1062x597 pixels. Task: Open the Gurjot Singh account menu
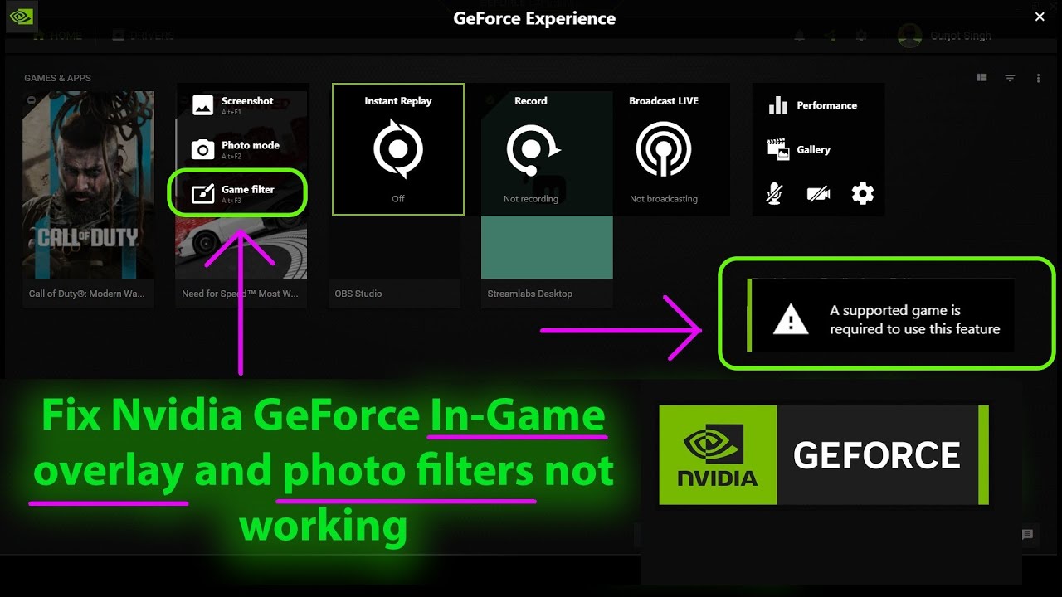946,36
